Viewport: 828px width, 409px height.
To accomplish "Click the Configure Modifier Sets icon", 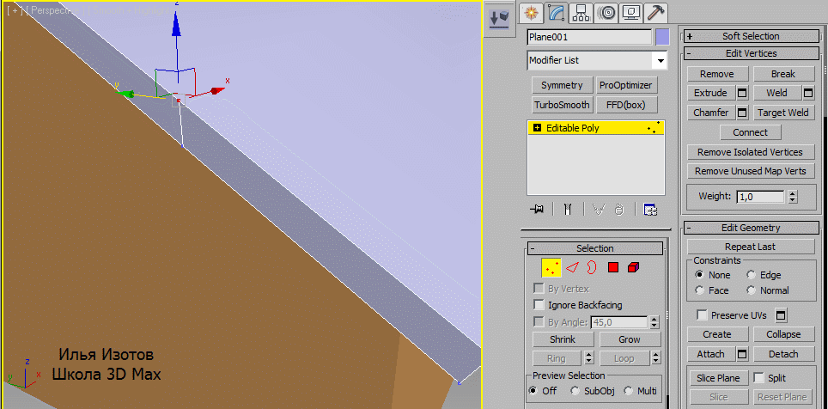I will pos(650,209).
